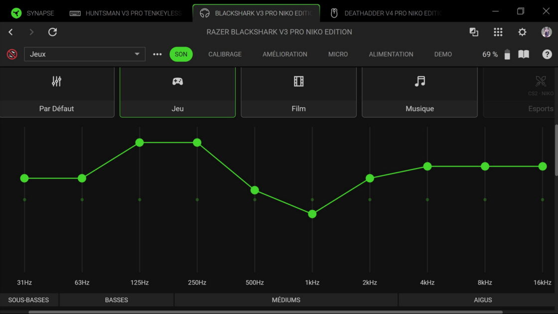Click the Razer BlackShark V3 Pro Niko Edition title

(279, 32)
